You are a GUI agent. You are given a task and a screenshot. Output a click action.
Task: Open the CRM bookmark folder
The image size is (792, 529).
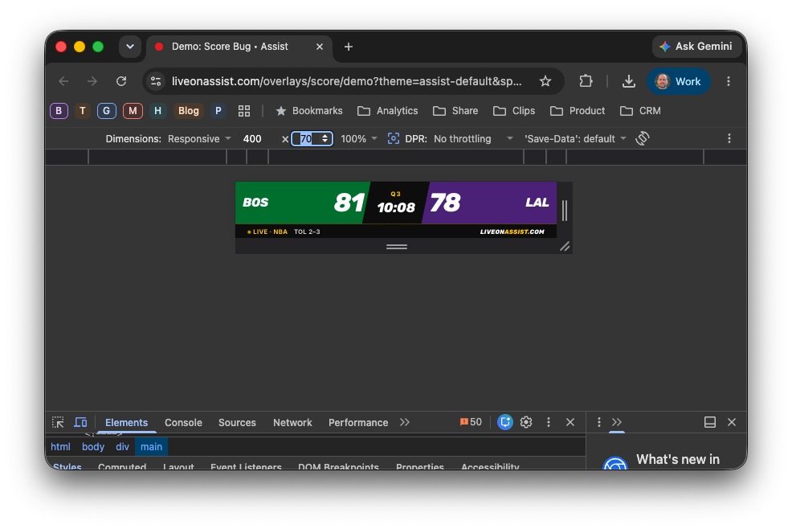[x=640, y=111]
